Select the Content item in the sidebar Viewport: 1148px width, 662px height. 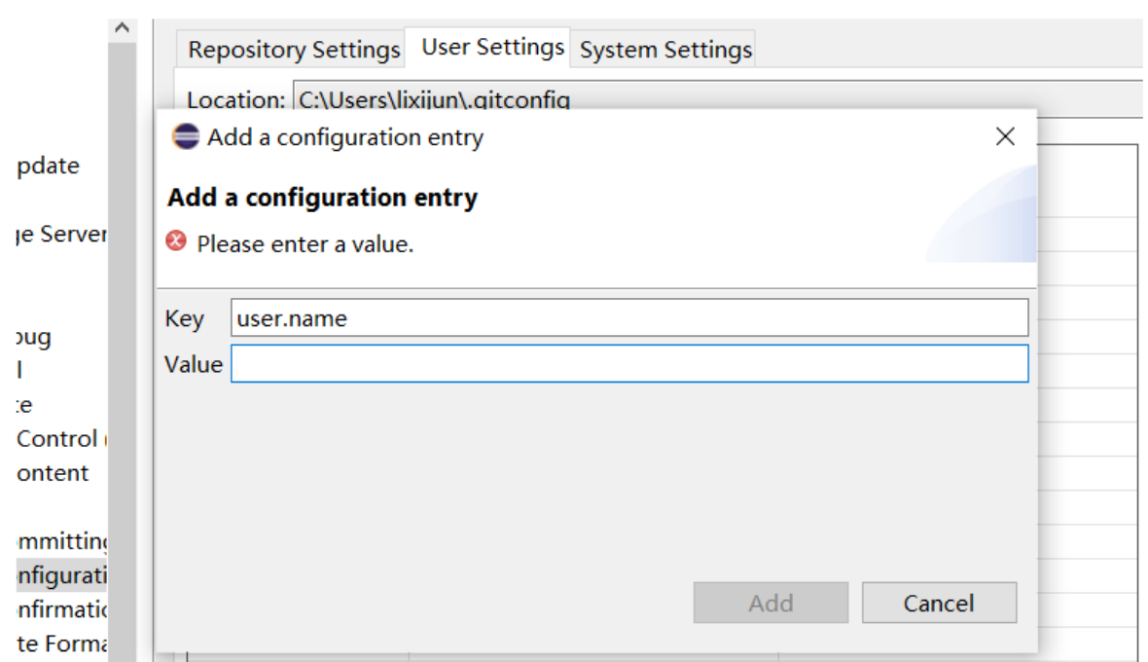click(54, 473)
